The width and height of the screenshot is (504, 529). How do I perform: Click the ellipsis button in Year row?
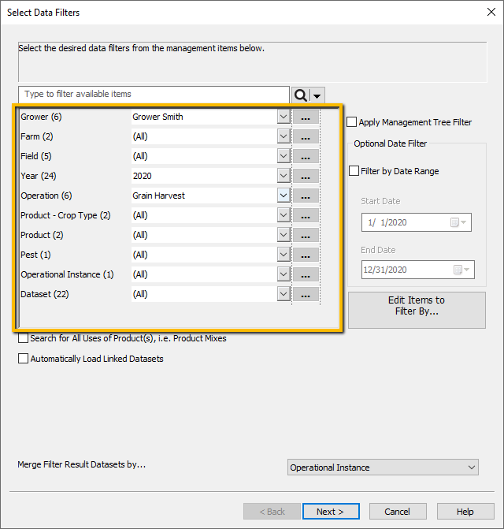tap(306, 177)
